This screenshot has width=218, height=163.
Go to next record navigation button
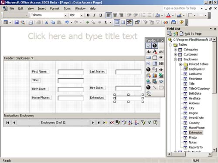click(93, 123)
